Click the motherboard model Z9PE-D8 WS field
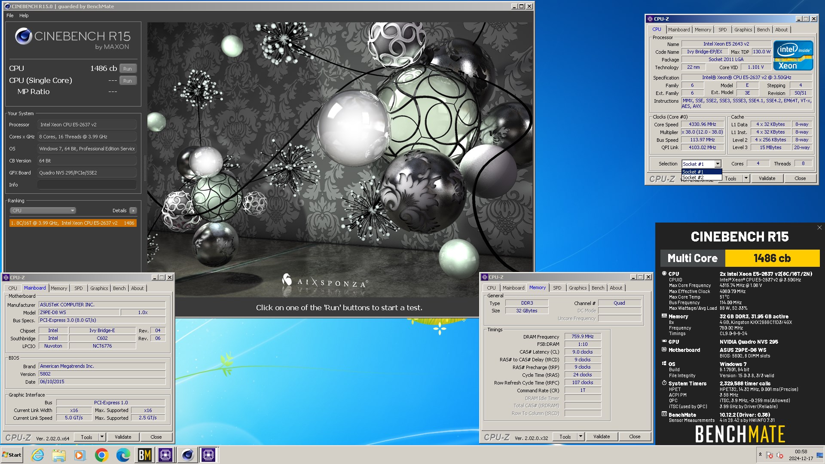The width and height of the screenshot is (825, 464). click(79, 312)
